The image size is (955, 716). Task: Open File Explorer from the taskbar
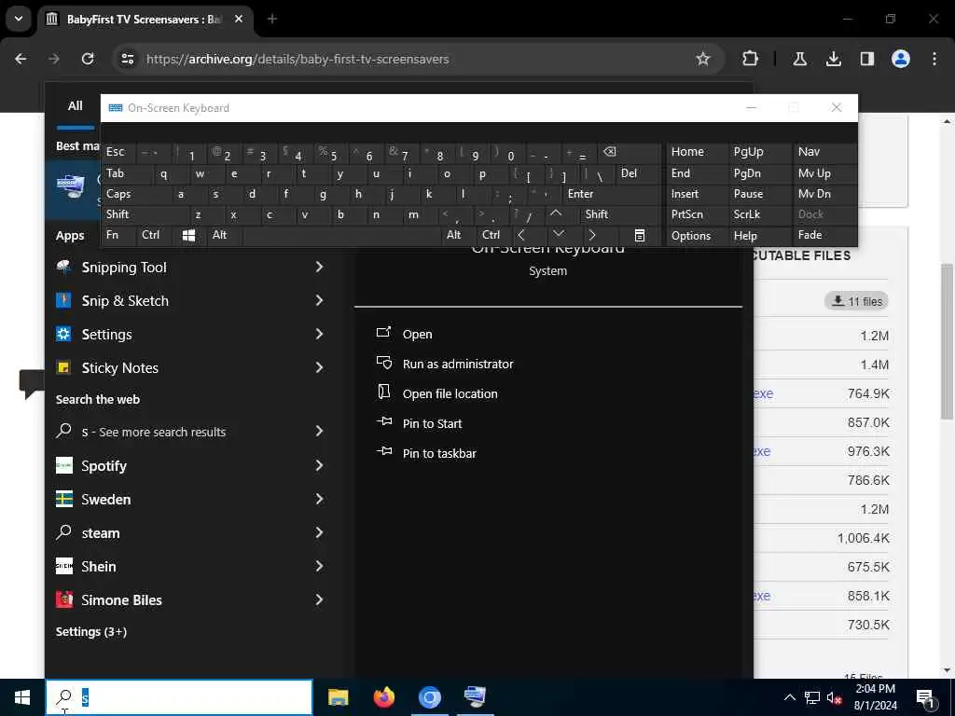(x=338, y=696)
